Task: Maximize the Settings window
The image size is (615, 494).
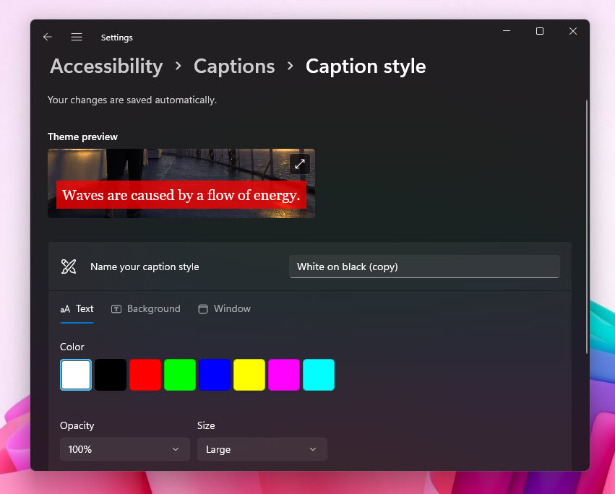Action: coord(540,31)
